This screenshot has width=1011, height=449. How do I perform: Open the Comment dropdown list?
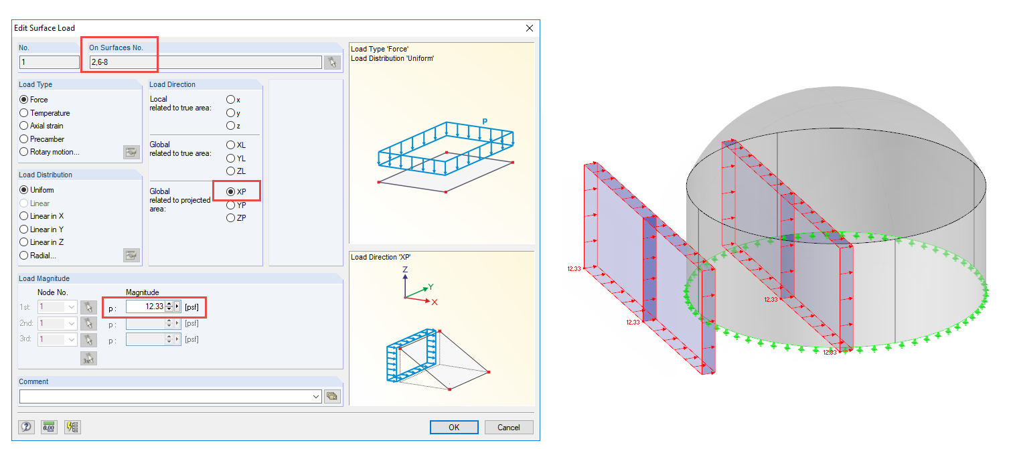(x=315, y=396)
